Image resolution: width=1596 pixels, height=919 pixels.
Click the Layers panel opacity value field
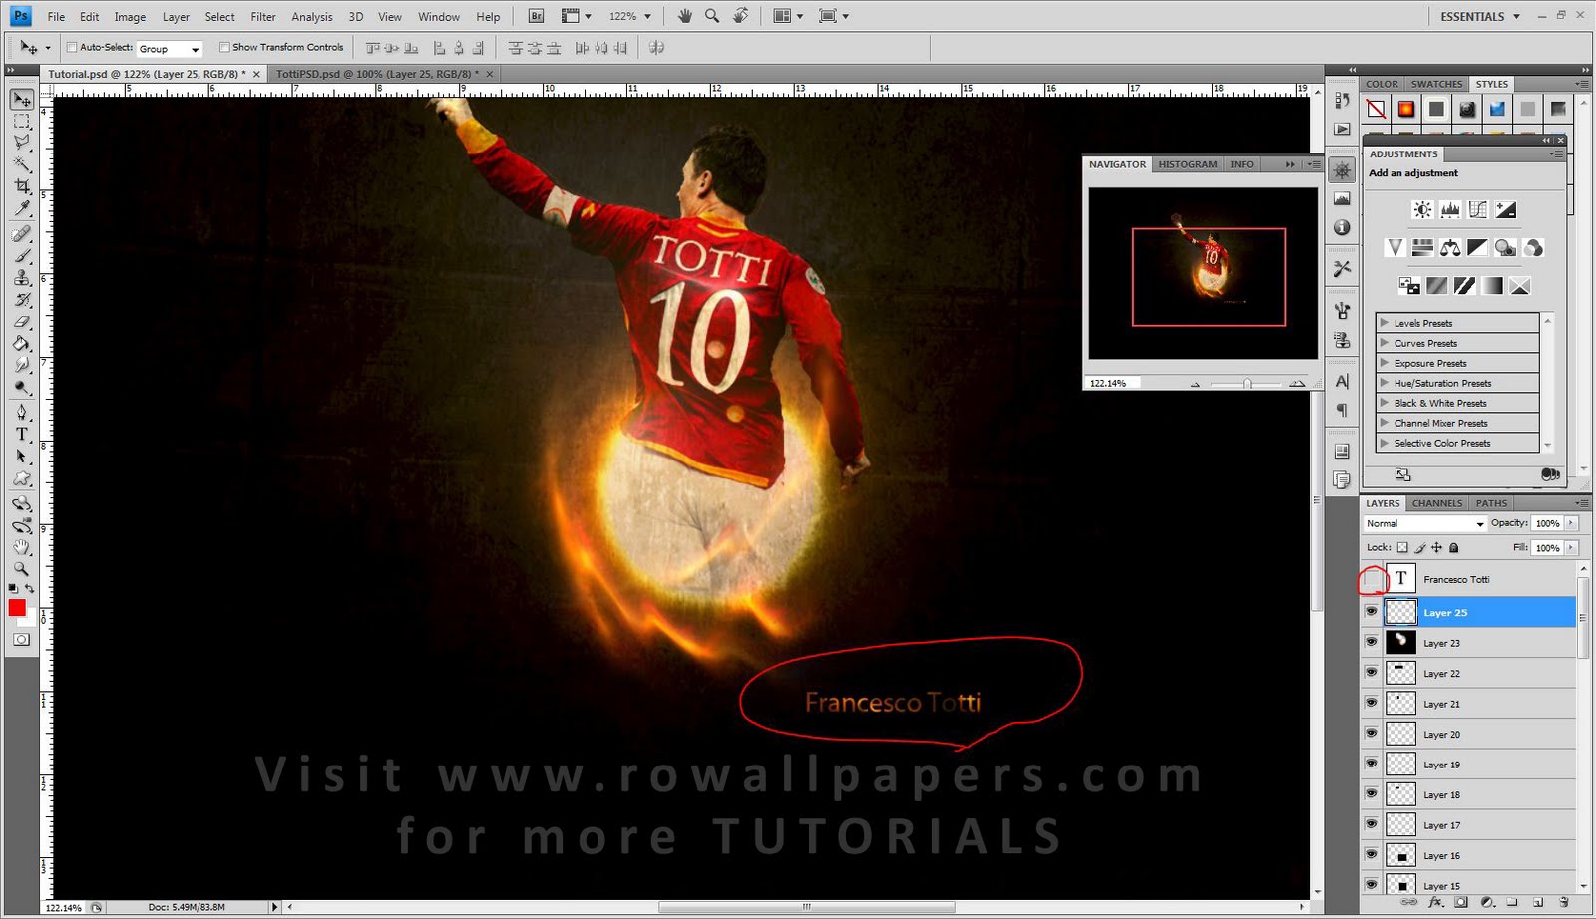tap(1548, 523)
